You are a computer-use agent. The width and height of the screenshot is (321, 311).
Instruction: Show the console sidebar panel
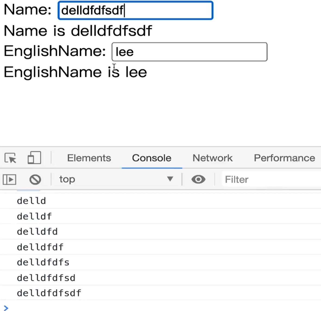click(10, 180)
